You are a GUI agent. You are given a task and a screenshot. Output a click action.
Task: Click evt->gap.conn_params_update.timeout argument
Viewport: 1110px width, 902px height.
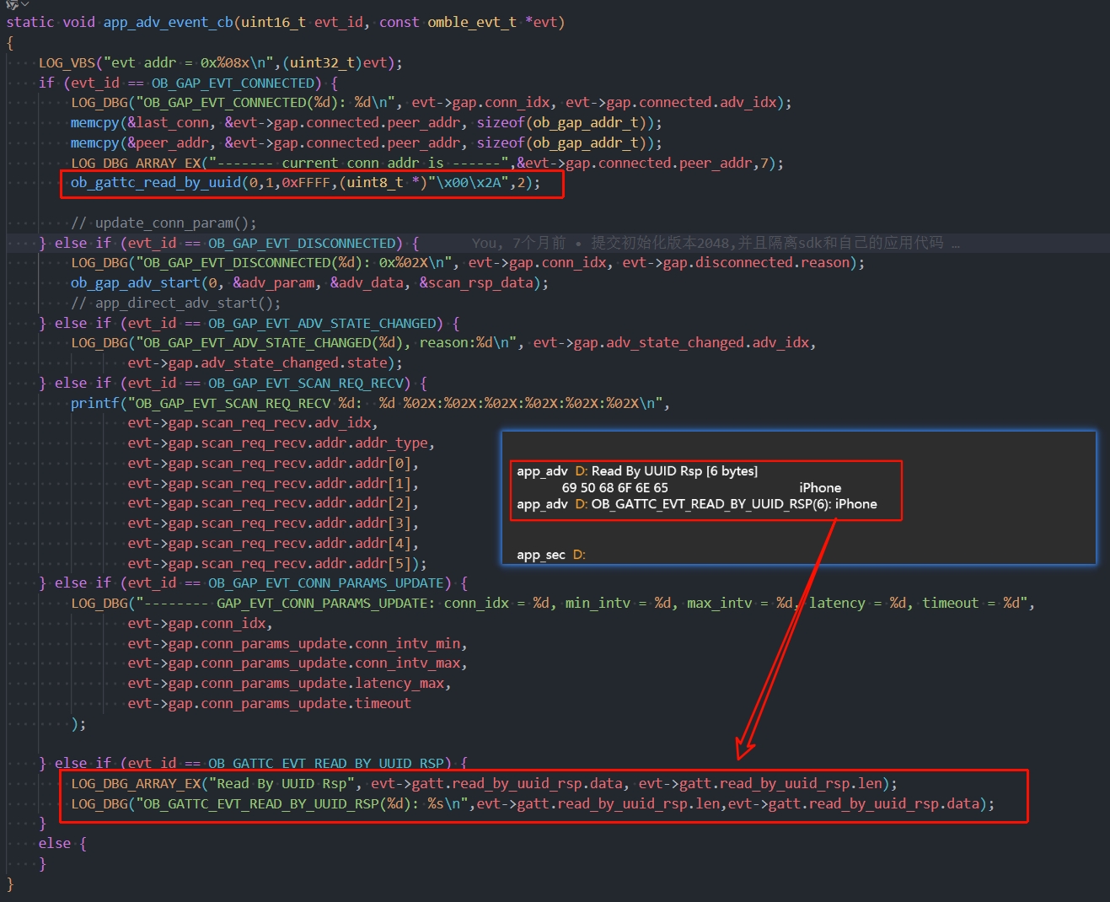pos(269,703)
